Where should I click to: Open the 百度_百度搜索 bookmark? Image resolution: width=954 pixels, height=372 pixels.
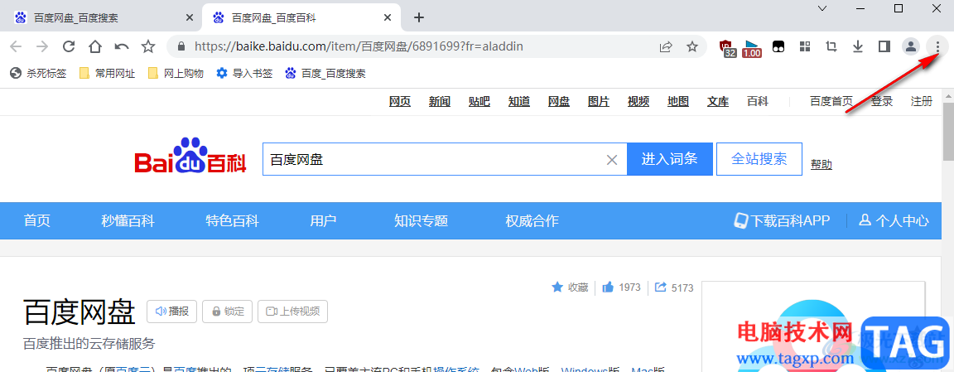coord(325,74)
